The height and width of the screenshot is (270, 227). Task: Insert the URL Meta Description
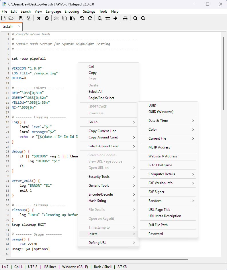168,216
